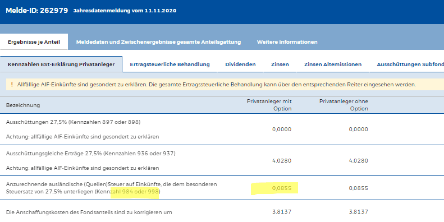Click the highlighted Kennzahl 984 oder 998 text
444x222 pixels.
click(135, 192)
